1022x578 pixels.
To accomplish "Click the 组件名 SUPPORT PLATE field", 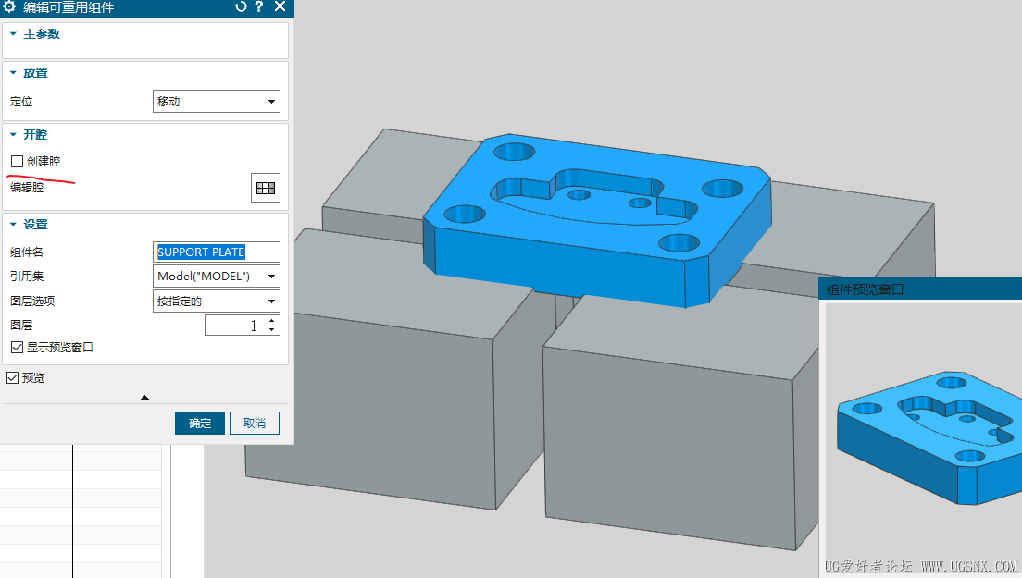I will (x=217, y=252).
